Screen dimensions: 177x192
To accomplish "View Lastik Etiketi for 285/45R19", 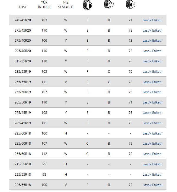I will (x=152, y=123).
